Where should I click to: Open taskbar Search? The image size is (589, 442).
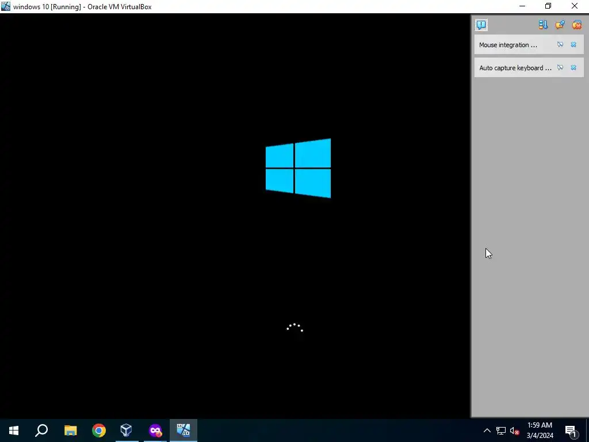[x=41, y=430]
